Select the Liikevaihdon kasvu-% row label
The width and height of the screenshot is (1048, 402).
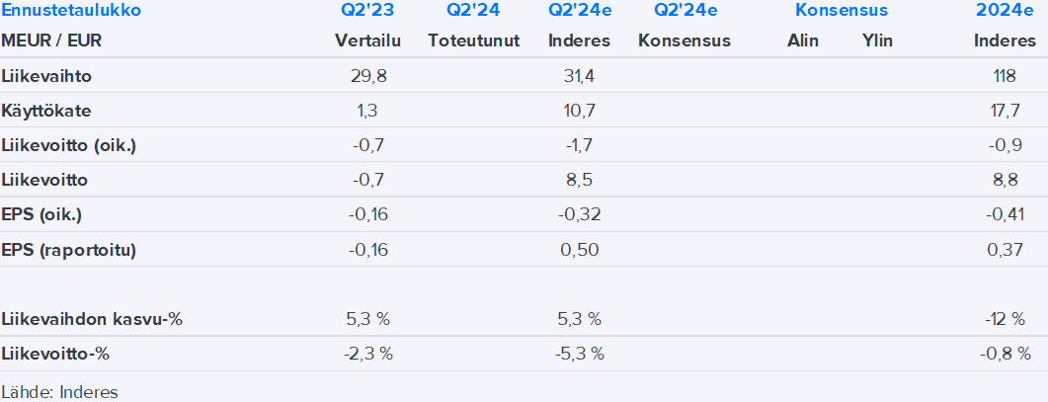click(x=93, y=319)
